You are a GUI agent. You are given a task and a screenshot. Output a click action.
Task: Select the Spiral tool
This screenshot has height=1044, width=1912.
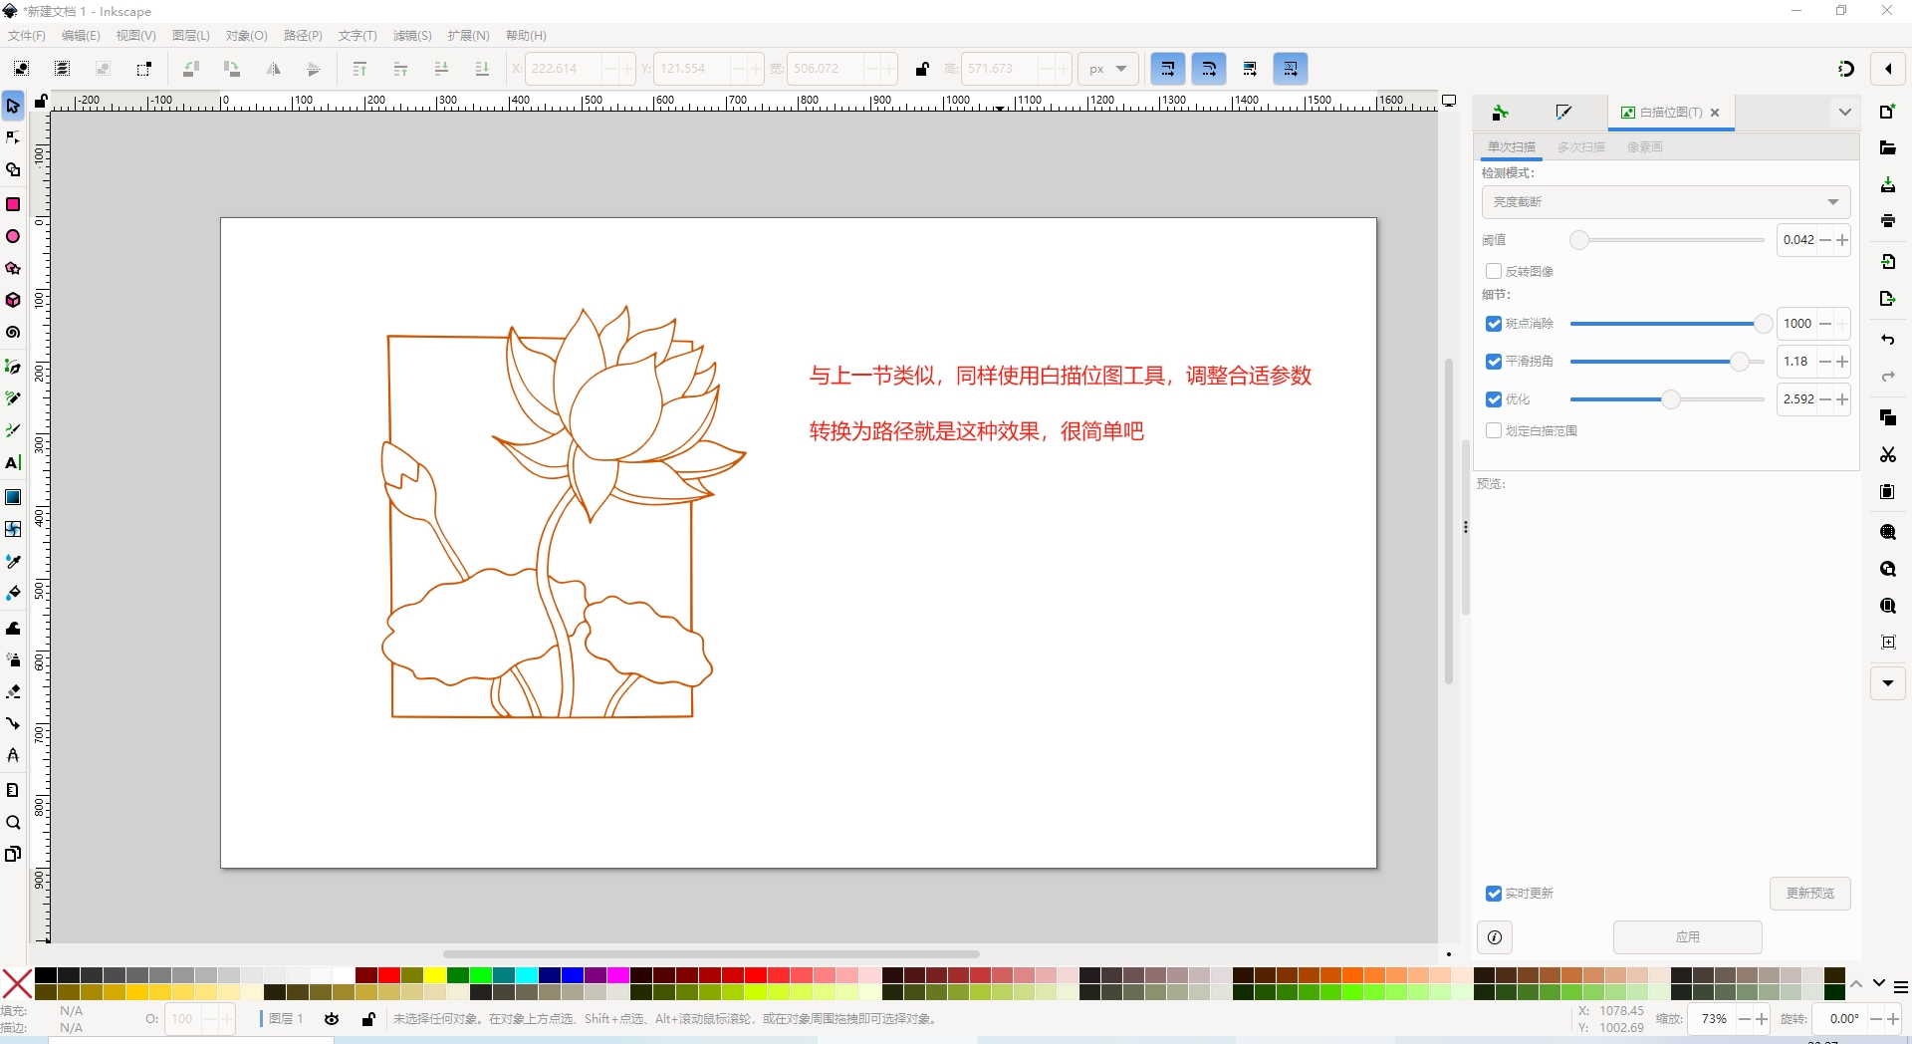[x=13, y=333]
